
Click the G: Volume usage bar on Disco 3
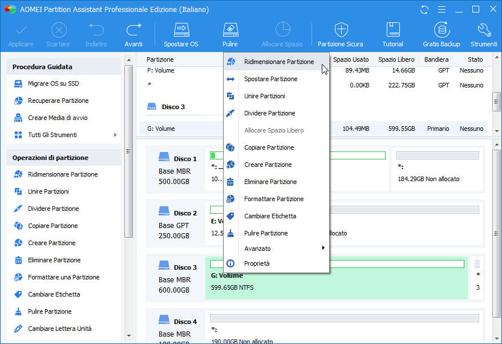click(337, 264)
